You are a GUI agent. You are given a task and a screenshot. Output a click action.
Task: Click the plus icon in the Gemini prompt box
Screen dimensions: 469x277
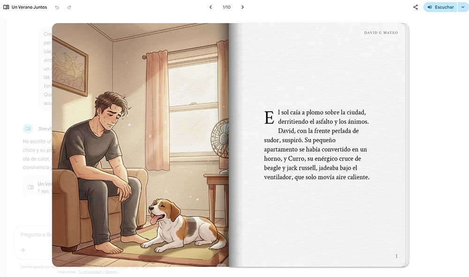(x=22, y=250)
